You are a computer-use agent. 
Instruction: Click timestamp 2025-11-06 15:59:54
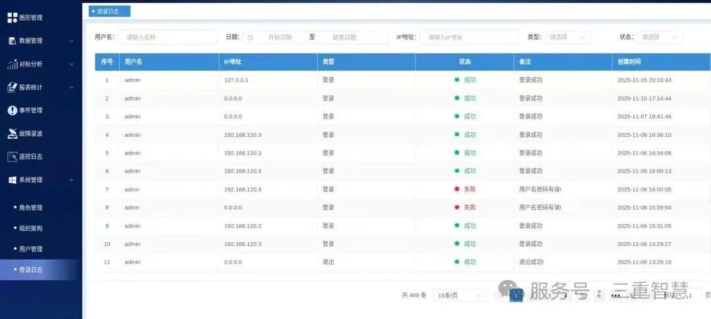click(645, 208)
